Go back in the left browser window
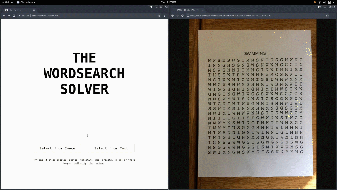Image resolution: width=337 pixels, height=190 pixels. point(4,16)
